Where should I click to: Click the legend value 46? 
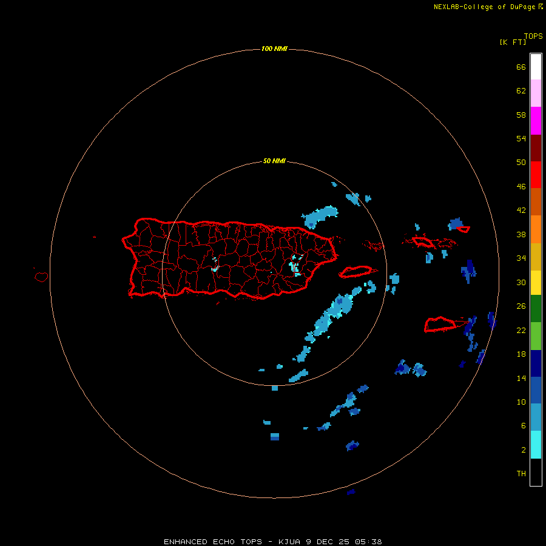(x=521, y=187)
